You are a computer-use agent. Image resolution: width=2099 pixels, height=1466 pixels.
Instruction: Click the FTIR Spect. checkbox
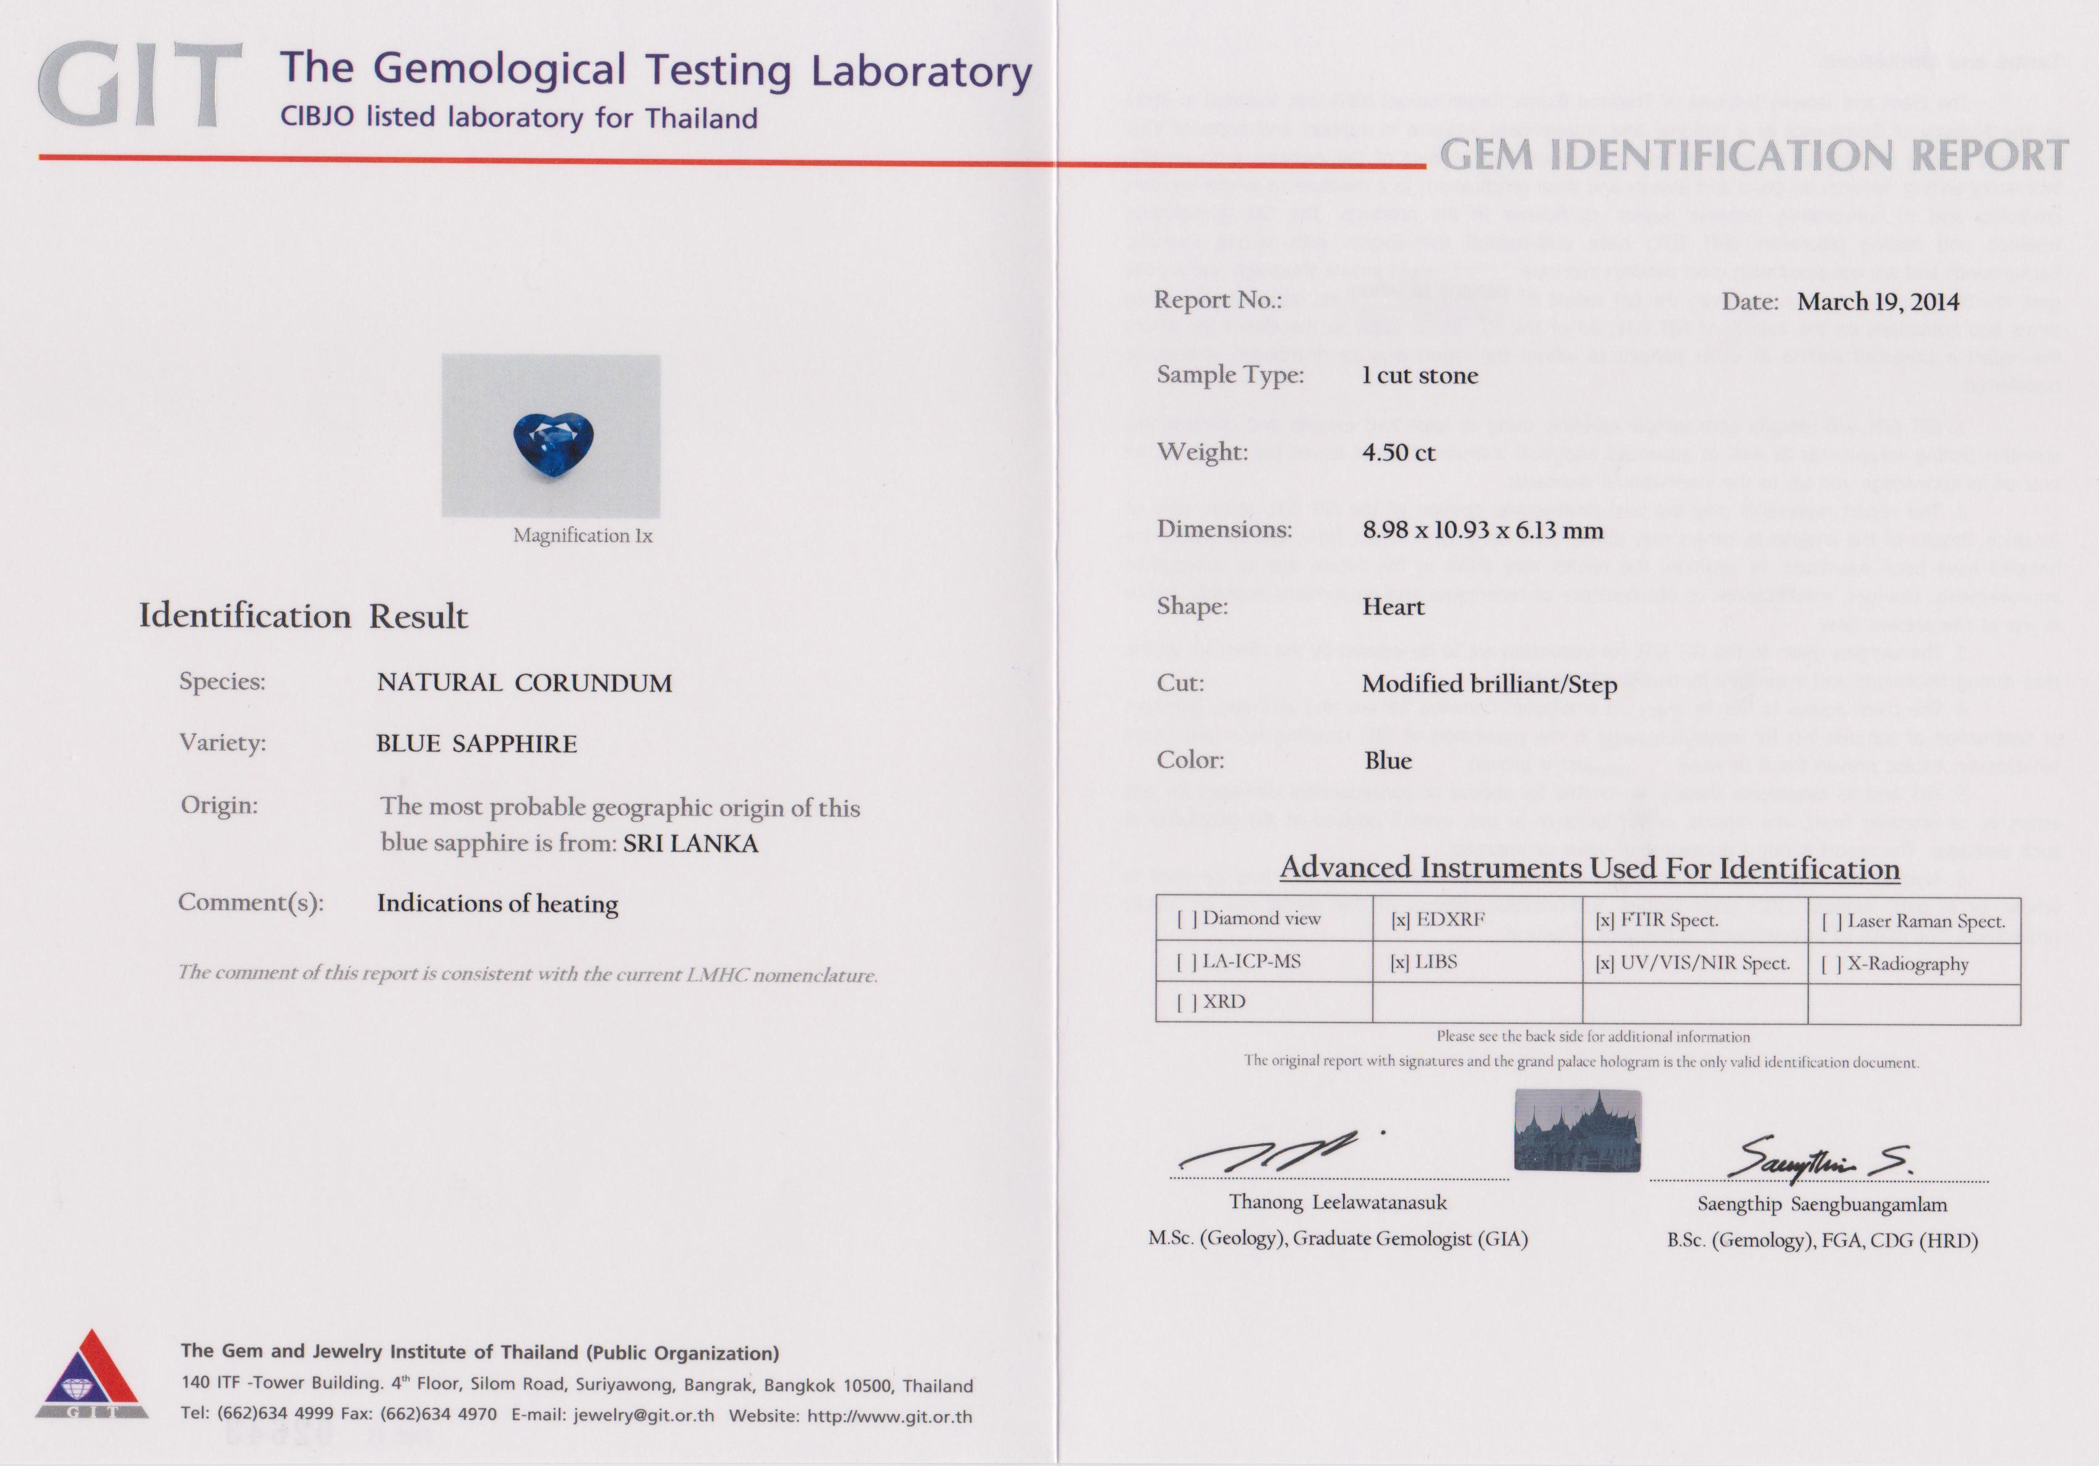tap(1605, 921)
